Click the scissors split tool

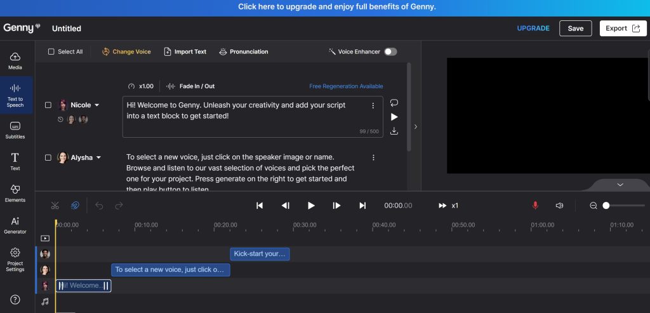coord(55,205)
